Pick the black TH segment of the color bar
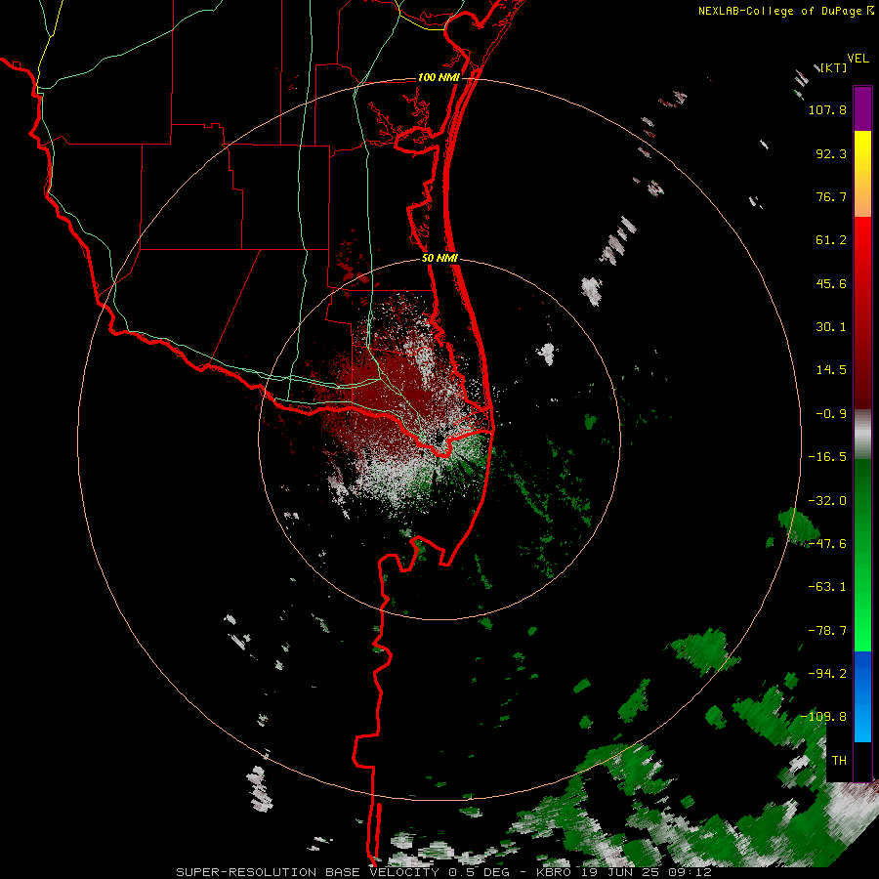879x879 pixels. click(862, 761)
